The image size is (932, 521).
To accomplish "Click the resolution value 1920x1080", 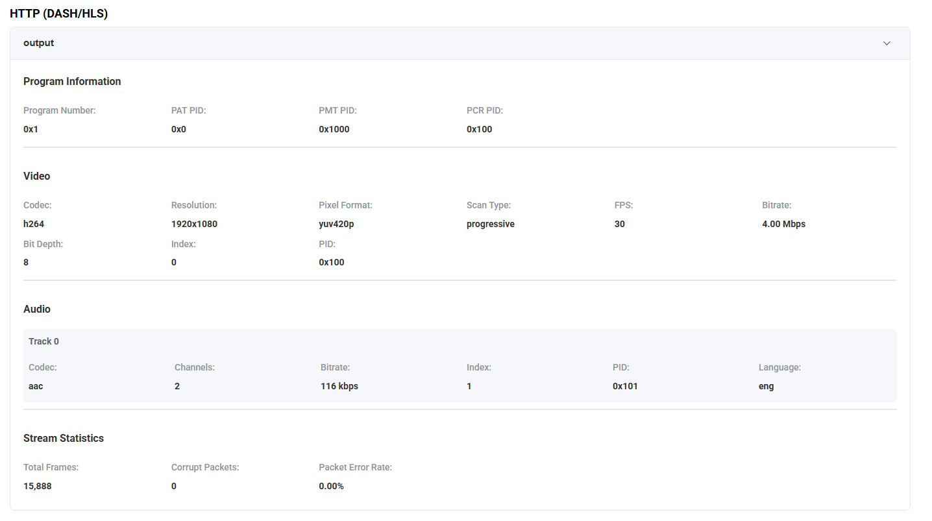I will coord(194,224).
